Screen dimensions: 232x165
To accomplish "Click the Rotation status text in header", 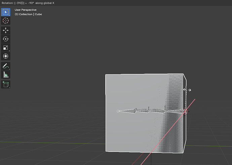I will pos(28,3).
